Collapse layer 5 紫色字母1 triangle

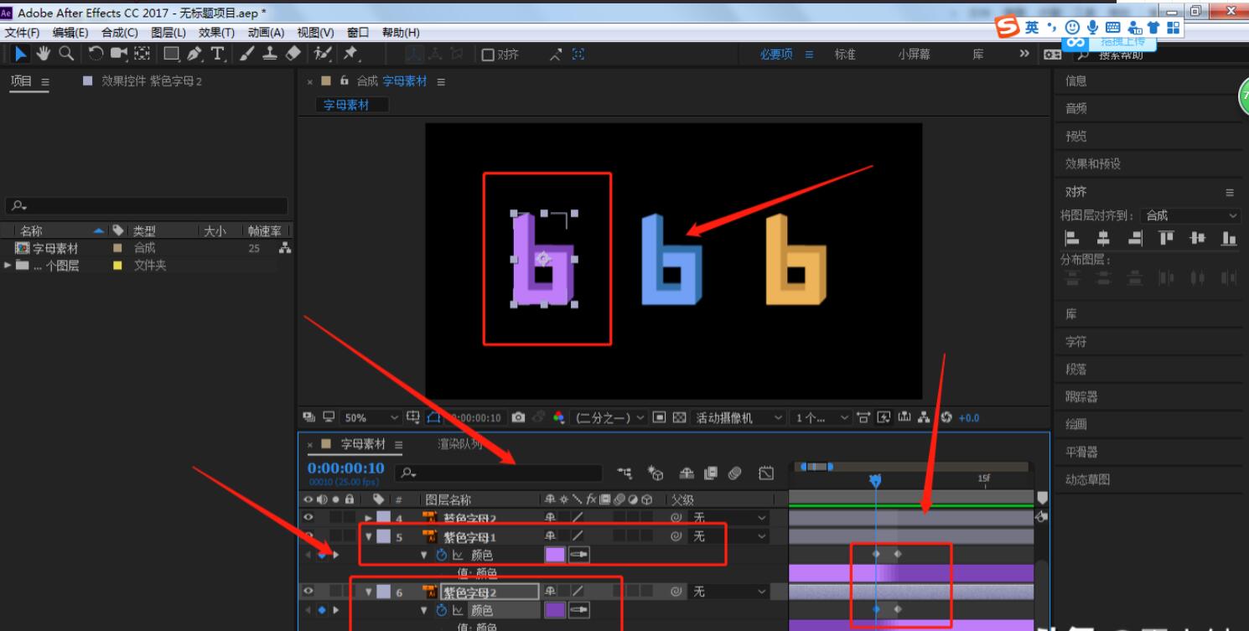[369, 536]
